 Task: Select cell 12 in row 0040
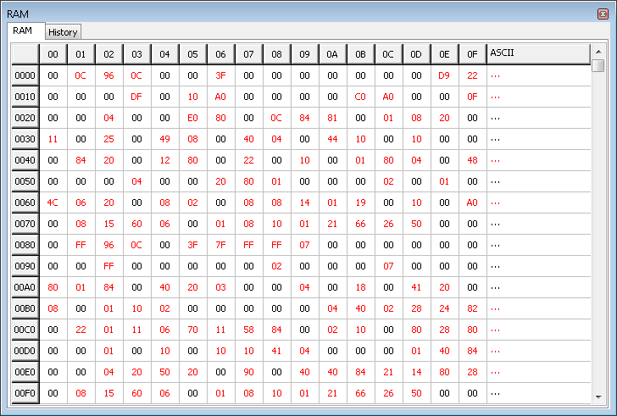click(165, 160)
